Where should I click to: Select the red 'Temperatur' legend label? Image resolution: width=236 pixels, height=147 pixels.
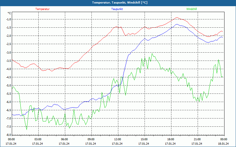pos(42,9)
